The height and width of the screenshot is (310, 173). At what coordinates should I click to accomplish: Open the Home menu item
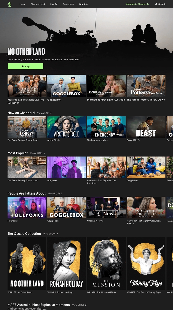22,4
